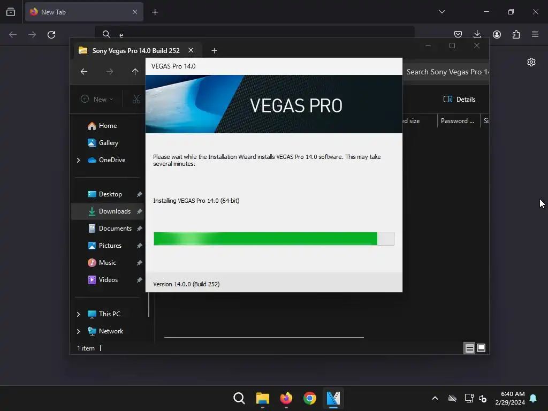Click the Explorer horizontal scrollbar
The height and width of the screenshot is (411, 548).
coord(264,338)
